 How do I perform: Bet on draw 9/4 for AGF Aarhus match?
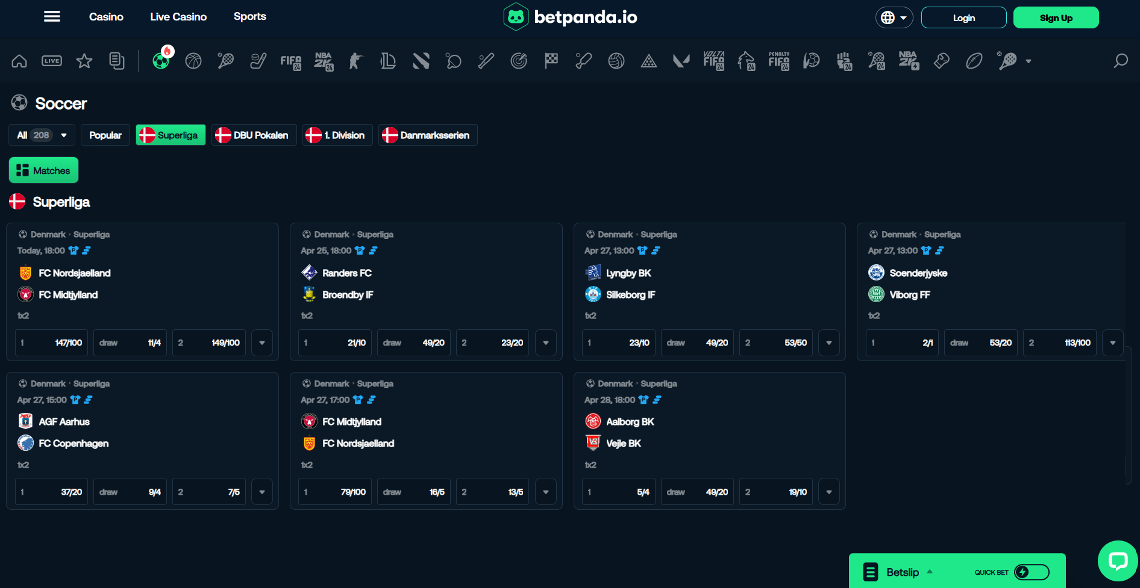click(130, 492)
